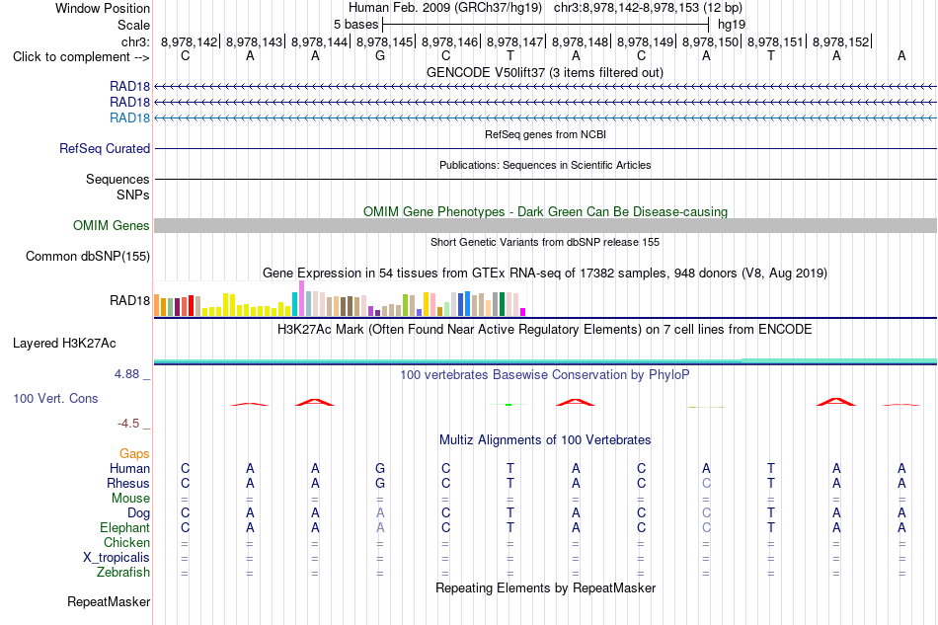The image size is (938, 625).
Task: Click the 'Click to complement -->' label
Action: tap(81, 57)
